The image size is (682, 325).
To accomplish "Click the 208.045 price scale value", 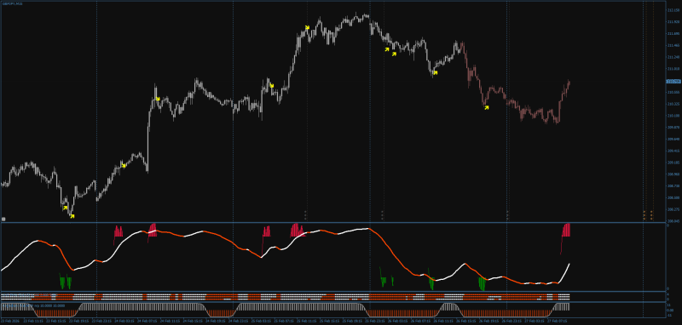I will coord(673,221).
